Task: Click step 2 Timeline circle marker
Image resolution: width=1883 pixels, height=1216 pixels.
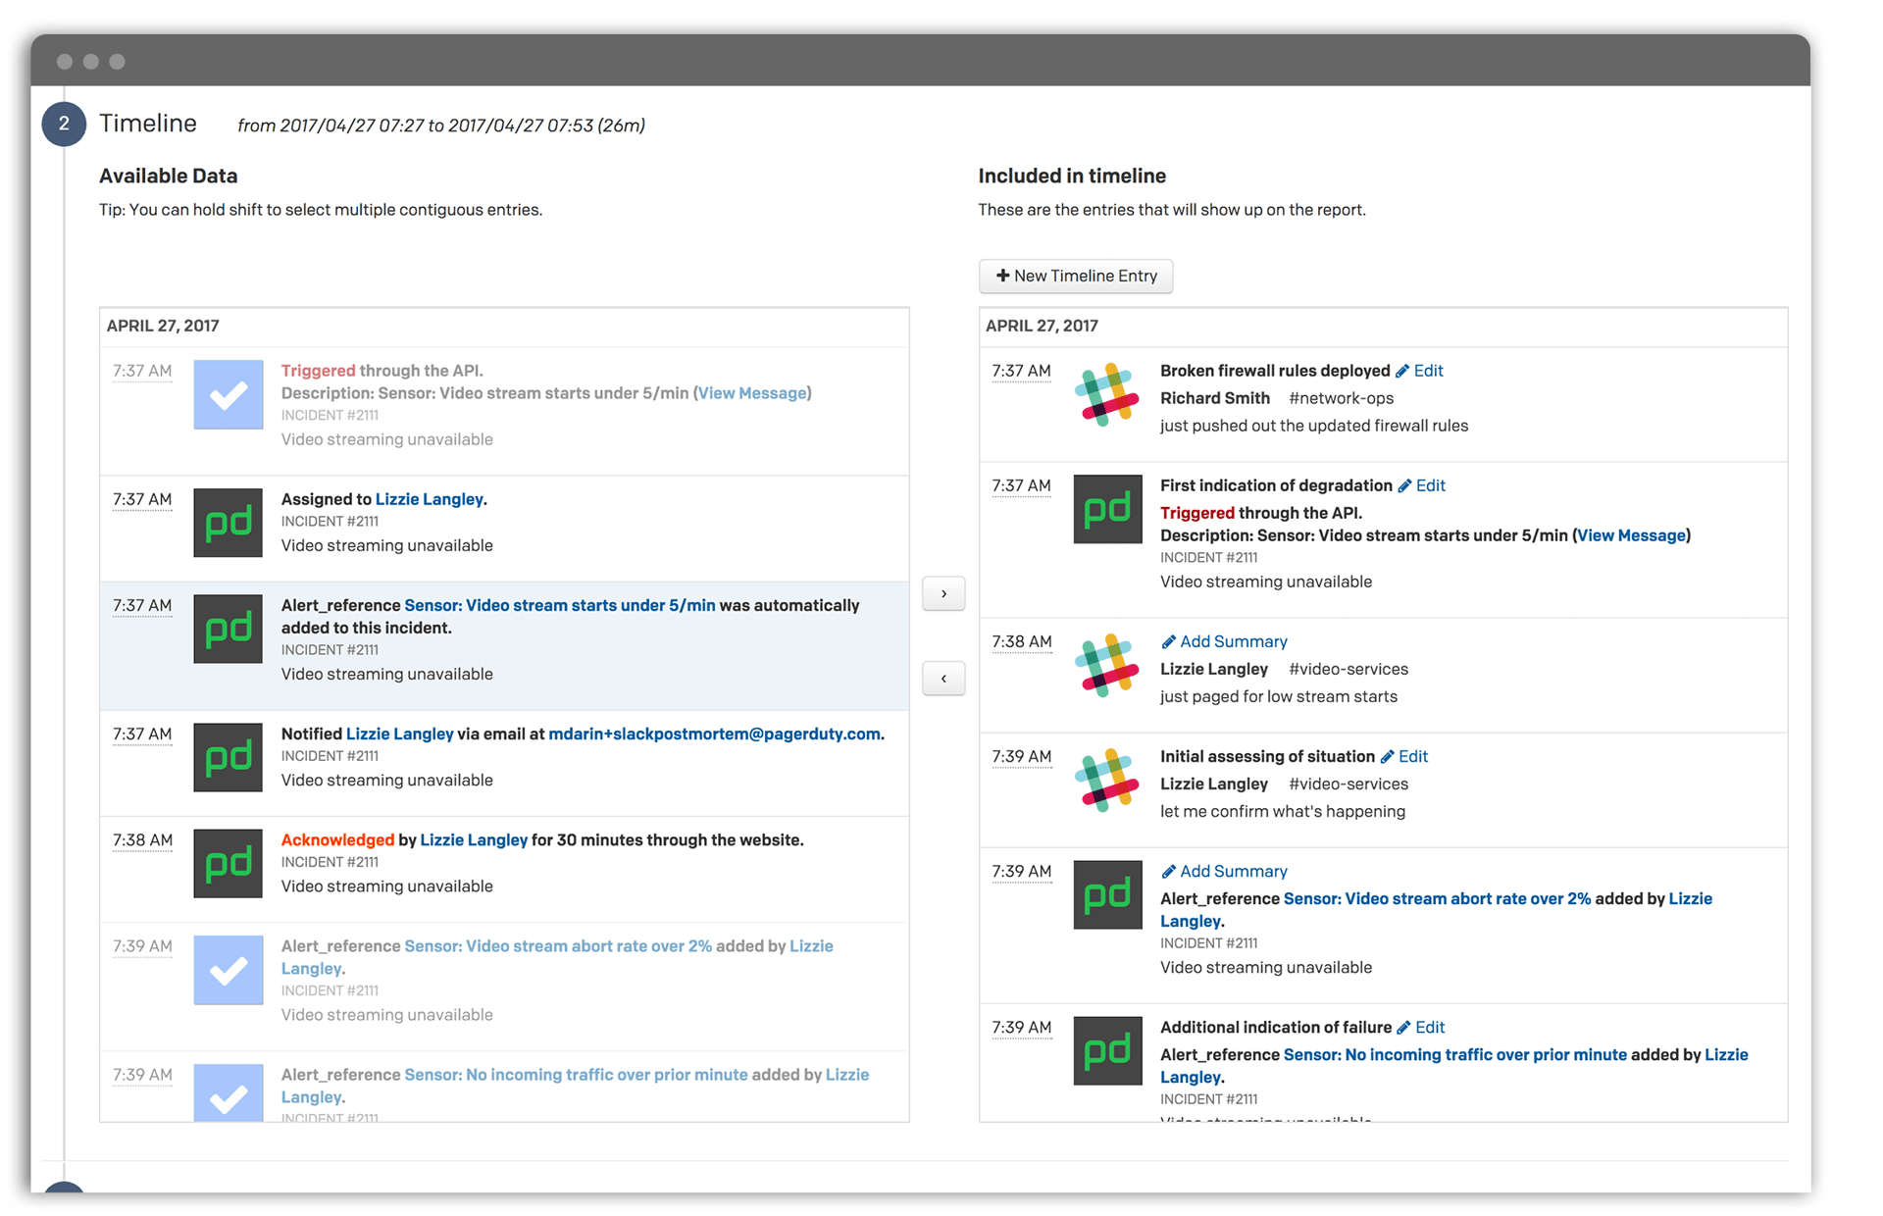Action: [x=64, y=124]
